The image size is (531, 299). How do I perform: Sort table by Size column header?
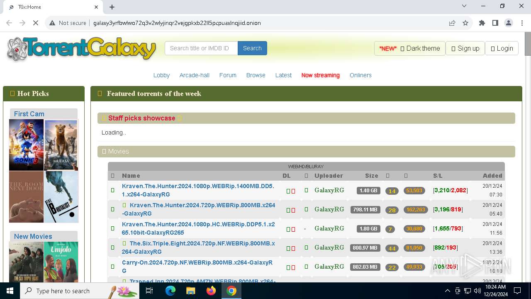(371, 176)
